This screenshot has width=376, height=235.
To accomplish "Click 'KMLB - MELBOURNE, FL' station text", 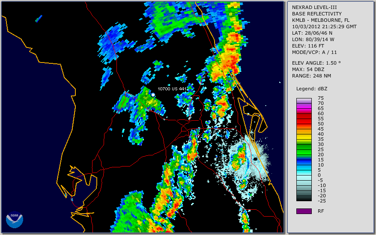I will click(321, 20).
